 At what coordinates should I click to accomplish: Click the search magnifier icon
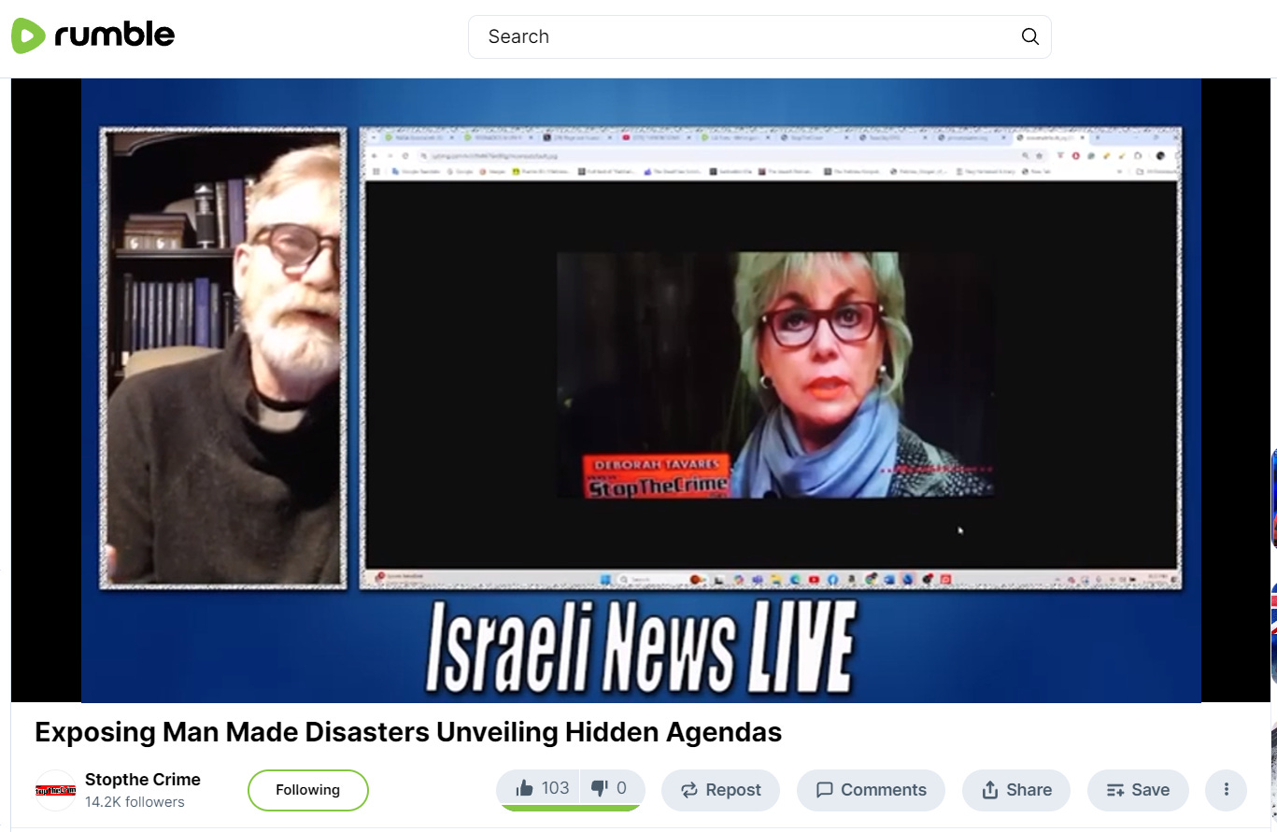coord(1029,36)
